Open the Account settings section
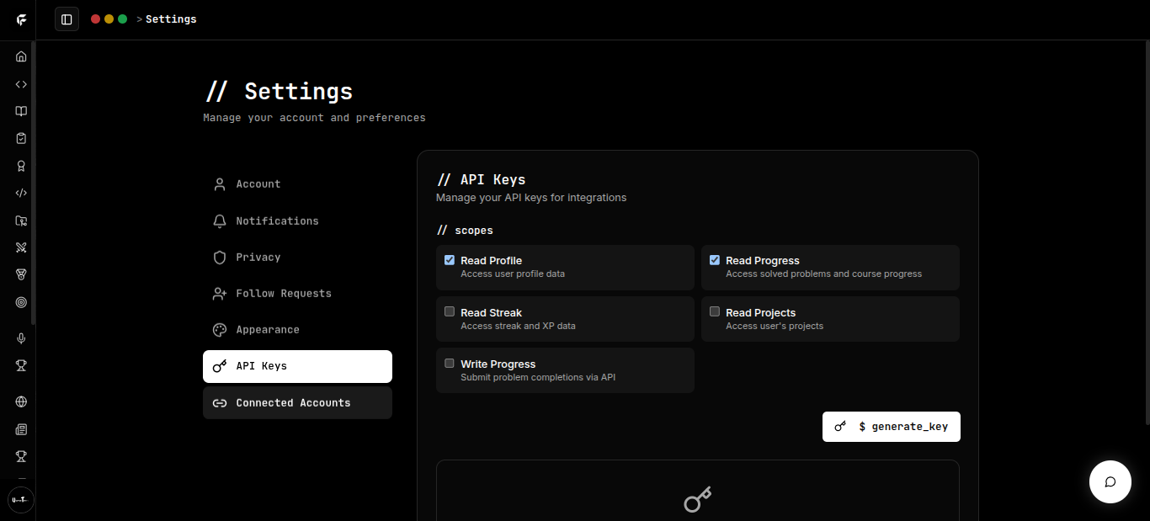1150x521 pixels. [297, 184]
